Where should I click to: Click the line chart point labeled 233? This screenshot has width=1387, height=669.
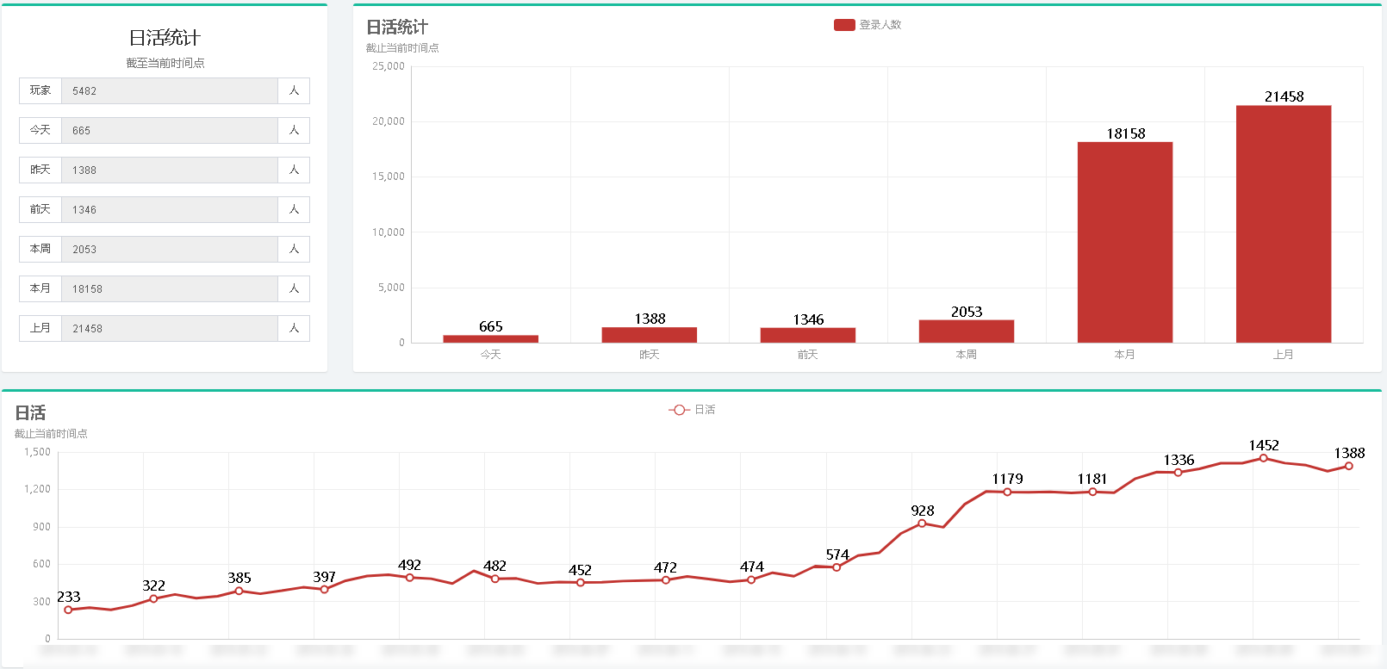point(68,610)
